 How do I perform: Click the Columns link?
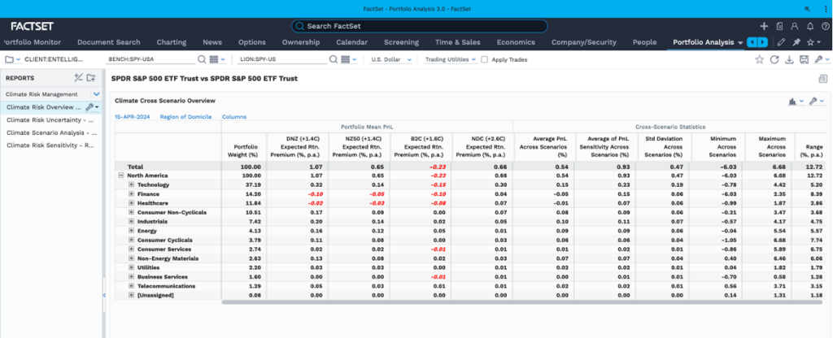click(234, 117)
